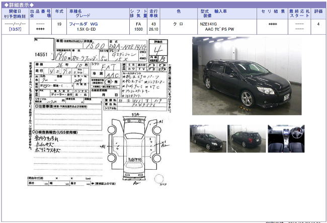Open the large black Fielder car photo
The width and height of the screenshot is (327, 223).
coord(247,76)
